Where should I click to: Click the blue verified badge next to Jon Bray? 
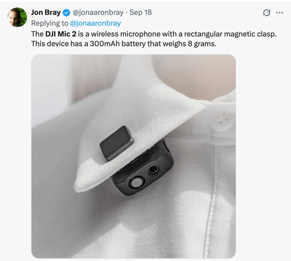[66, 12]
